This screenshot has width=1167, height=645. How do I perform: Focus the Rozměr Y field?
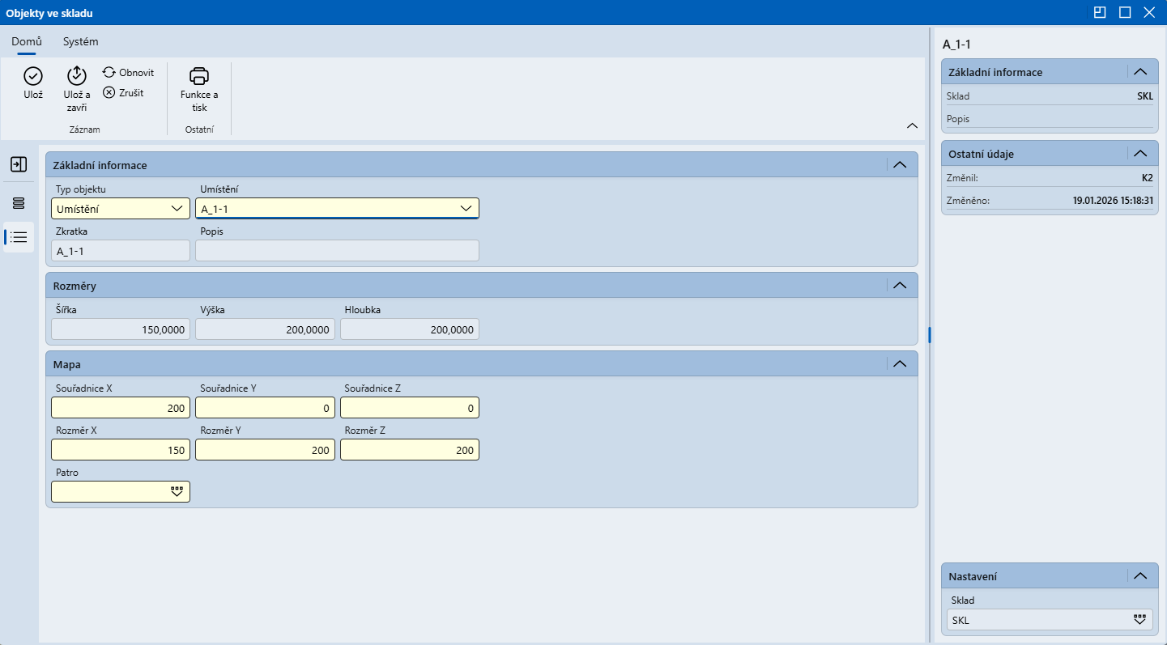[x=265, y=450]
